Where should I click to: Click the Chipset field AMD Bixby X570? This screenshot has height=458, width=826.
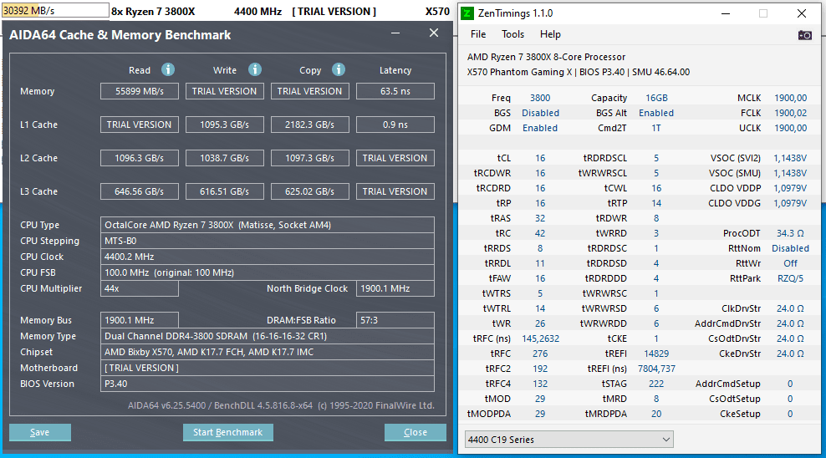268,352
